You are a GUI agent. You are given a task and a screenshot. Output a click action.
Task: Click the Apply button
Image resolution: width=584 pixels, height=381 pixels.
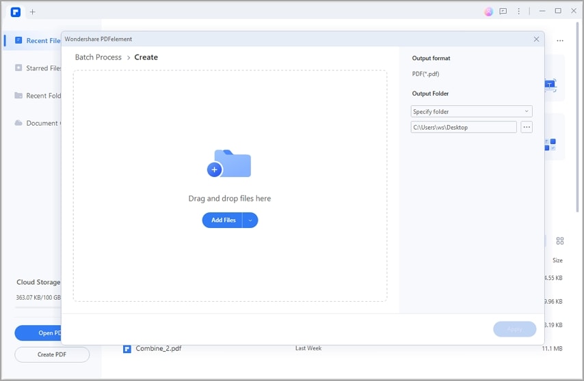[514, 329]
